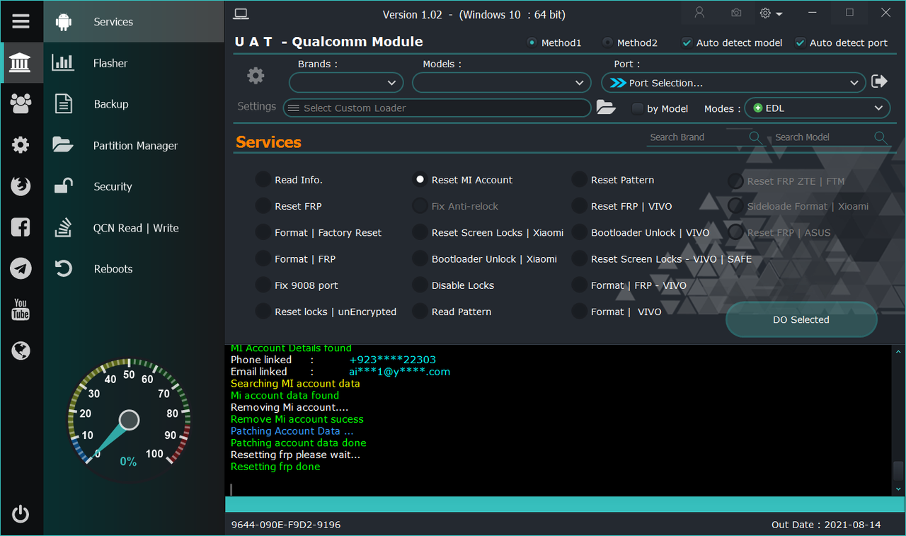Image resolution: width=906 pixels, height=536 pixels.
Task: Disable Auto detect model checkbox
Action: 687,42
